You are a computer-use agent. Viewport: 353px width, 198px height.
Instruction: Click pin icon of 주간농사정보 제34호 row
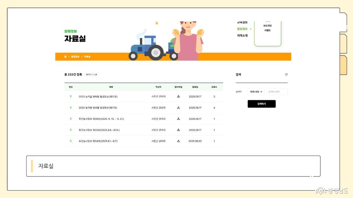[x=71, y=141]
